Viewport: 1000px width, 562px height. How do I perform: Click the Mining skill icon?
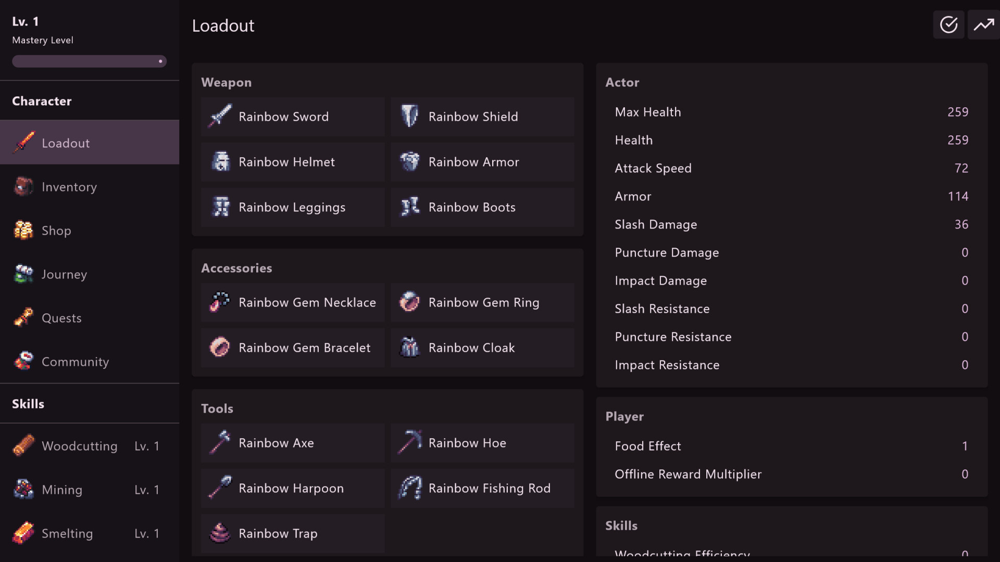tap(23, 489)
